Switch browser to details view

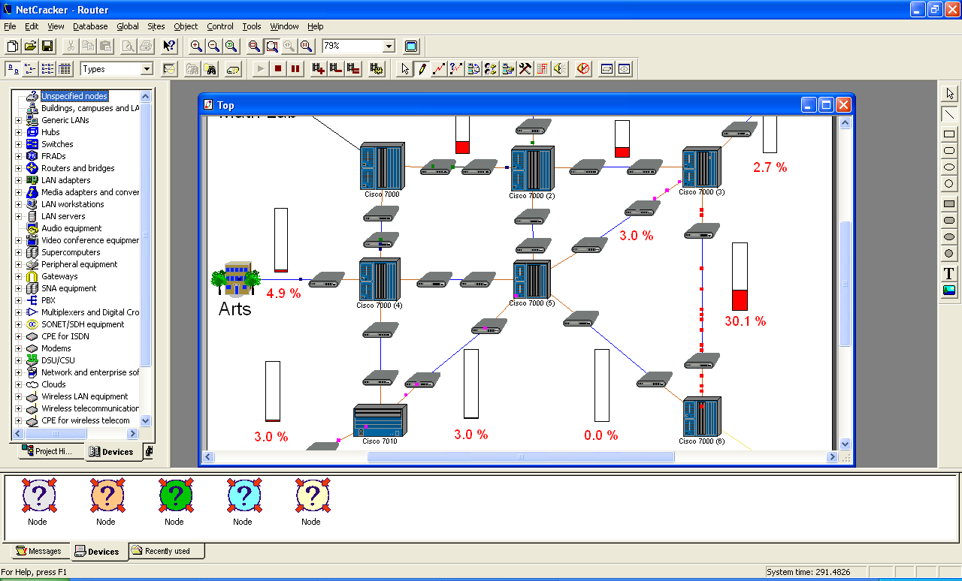pos(65,69)
